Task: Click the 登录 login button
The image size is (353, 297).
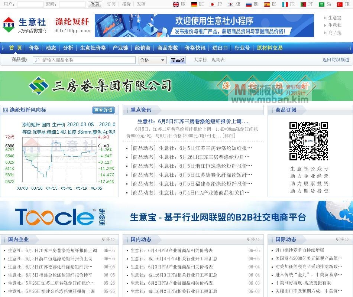Action: (x=95, y=4)
